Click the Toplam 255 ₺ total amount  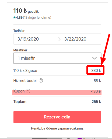click(x=96, y=102)
